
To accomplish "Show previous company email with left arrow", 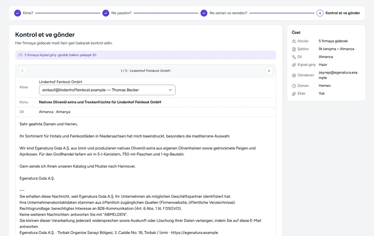I will tap(22, 71).
